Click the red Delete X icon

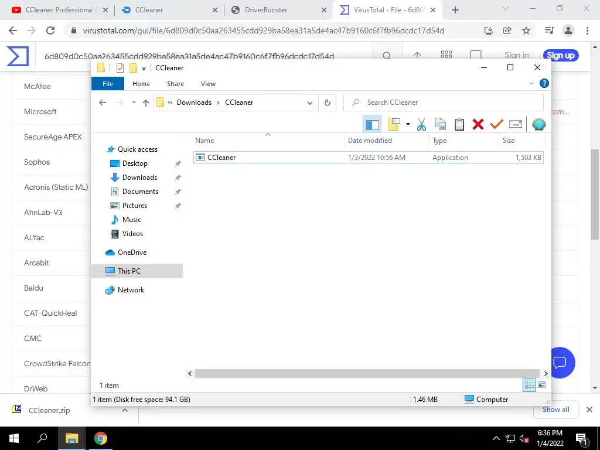(478, 124)
